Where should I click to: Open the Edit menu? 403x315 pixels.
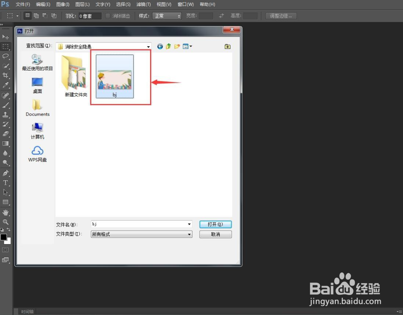tap(43, 4)
